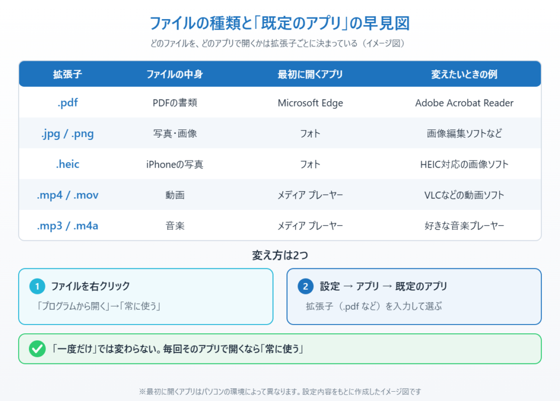Viewport: 560px width, 401px height.
Task: Click the 好きな音楽プレーヤー cell
Action: pos(464,226)
